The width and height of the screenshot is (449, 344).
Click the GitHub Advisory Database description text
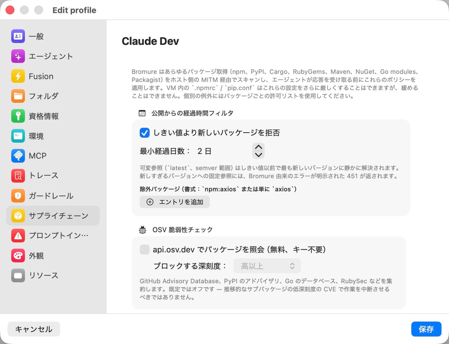pyautogui.click(x=266, y=289)
